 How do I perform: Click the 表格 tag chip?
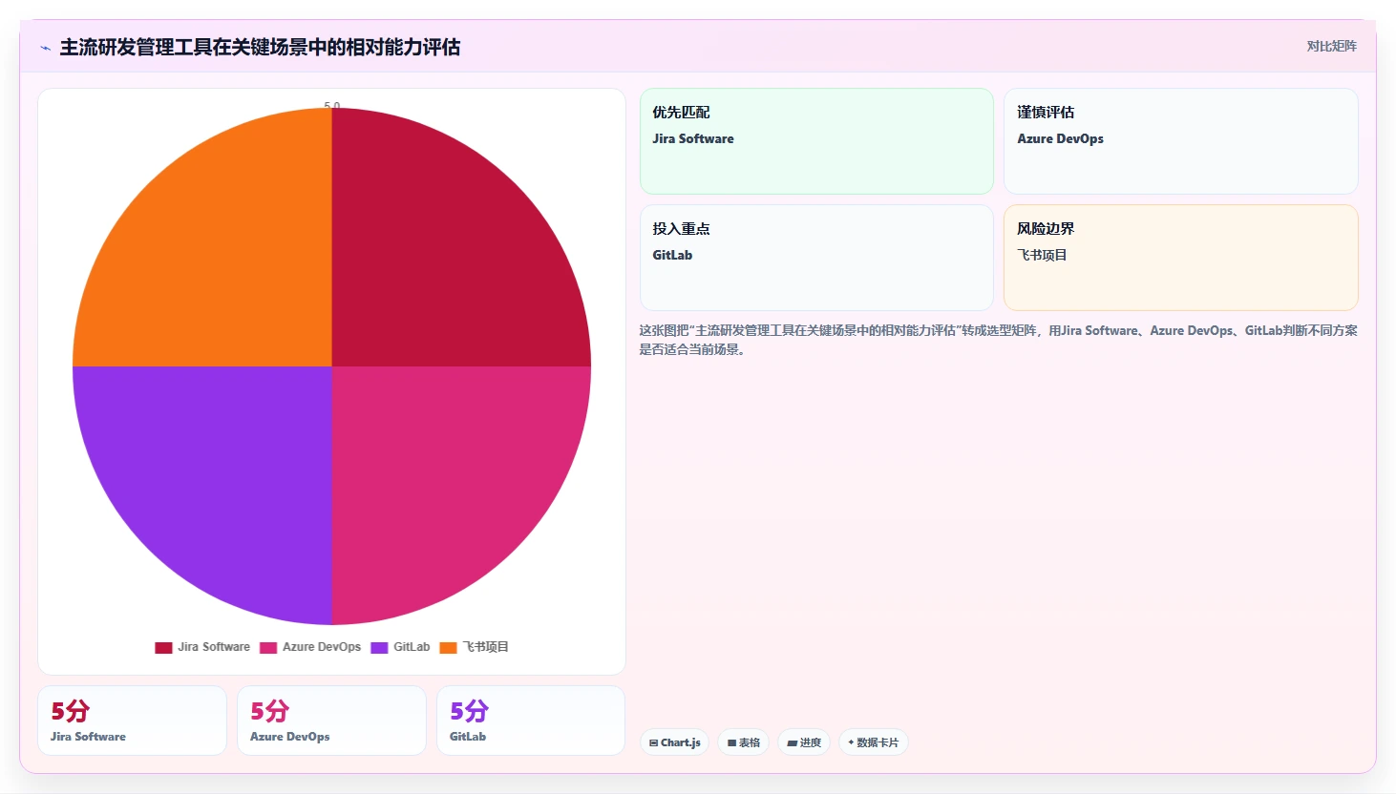[744, 742]
